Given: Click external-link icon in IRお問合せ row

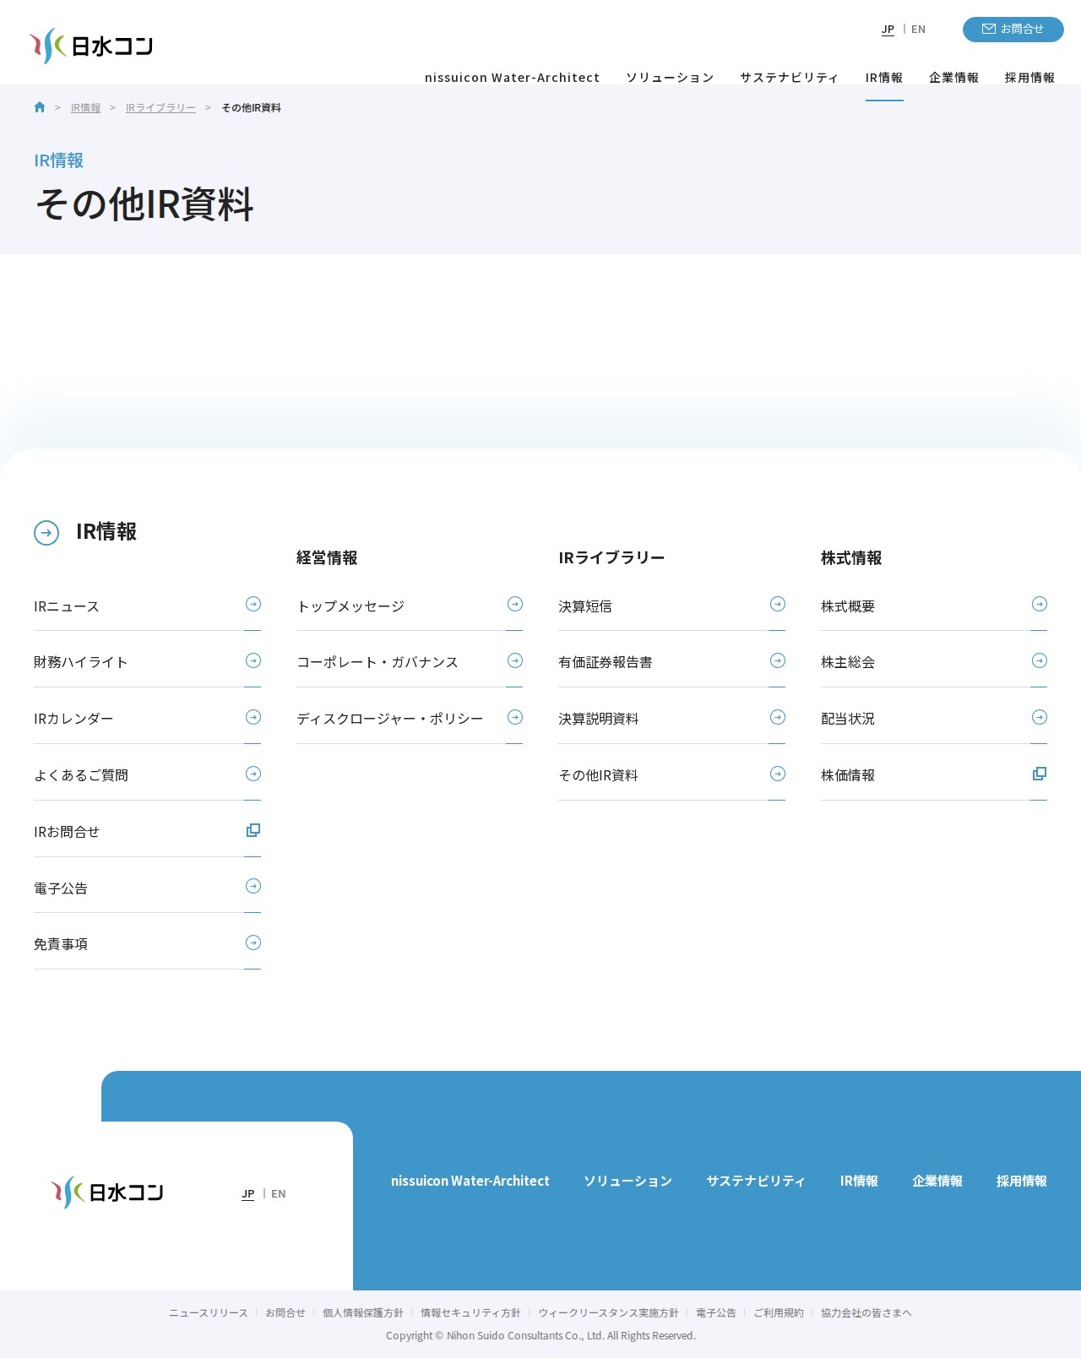Looking at the screenshot, I should pos(253,830).
